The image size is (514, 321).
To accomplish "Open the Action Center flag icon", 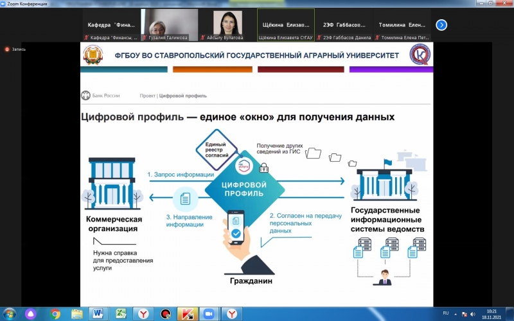I will tap(464, 314).
